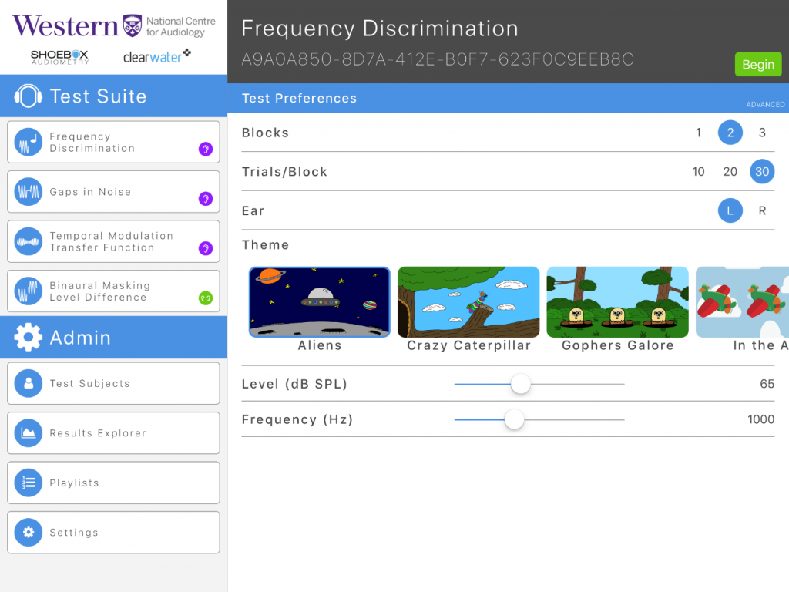Select the Left ear option

(730, 210)
